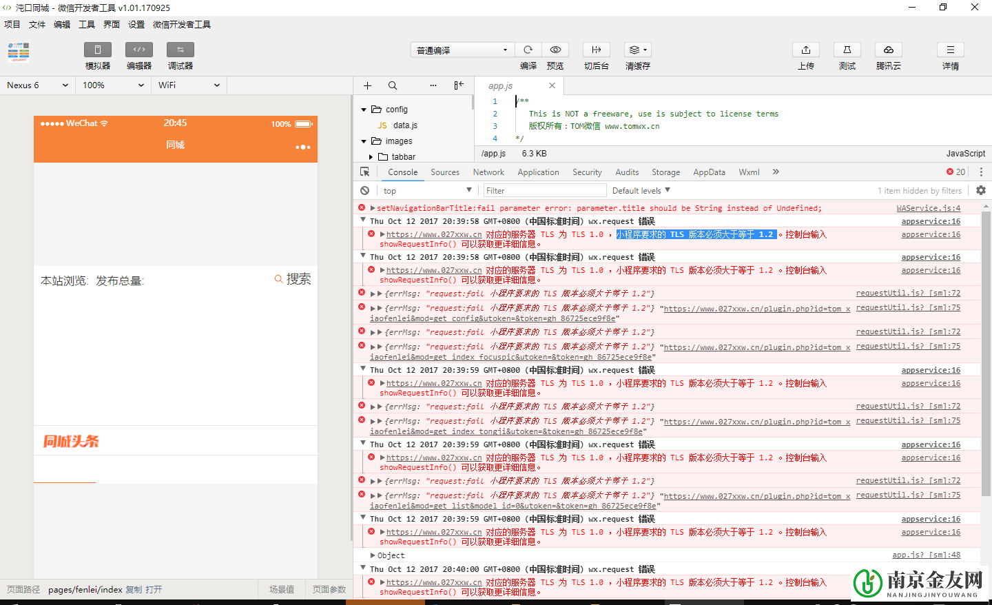Open the Nexus 6 device dropdown

pyautogui.click(x=37, y=85)
